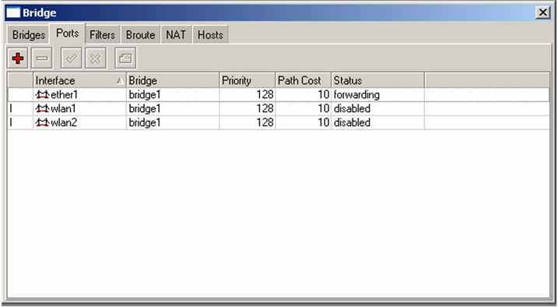Click the Bridge window title icon

(x=13, y=12)
